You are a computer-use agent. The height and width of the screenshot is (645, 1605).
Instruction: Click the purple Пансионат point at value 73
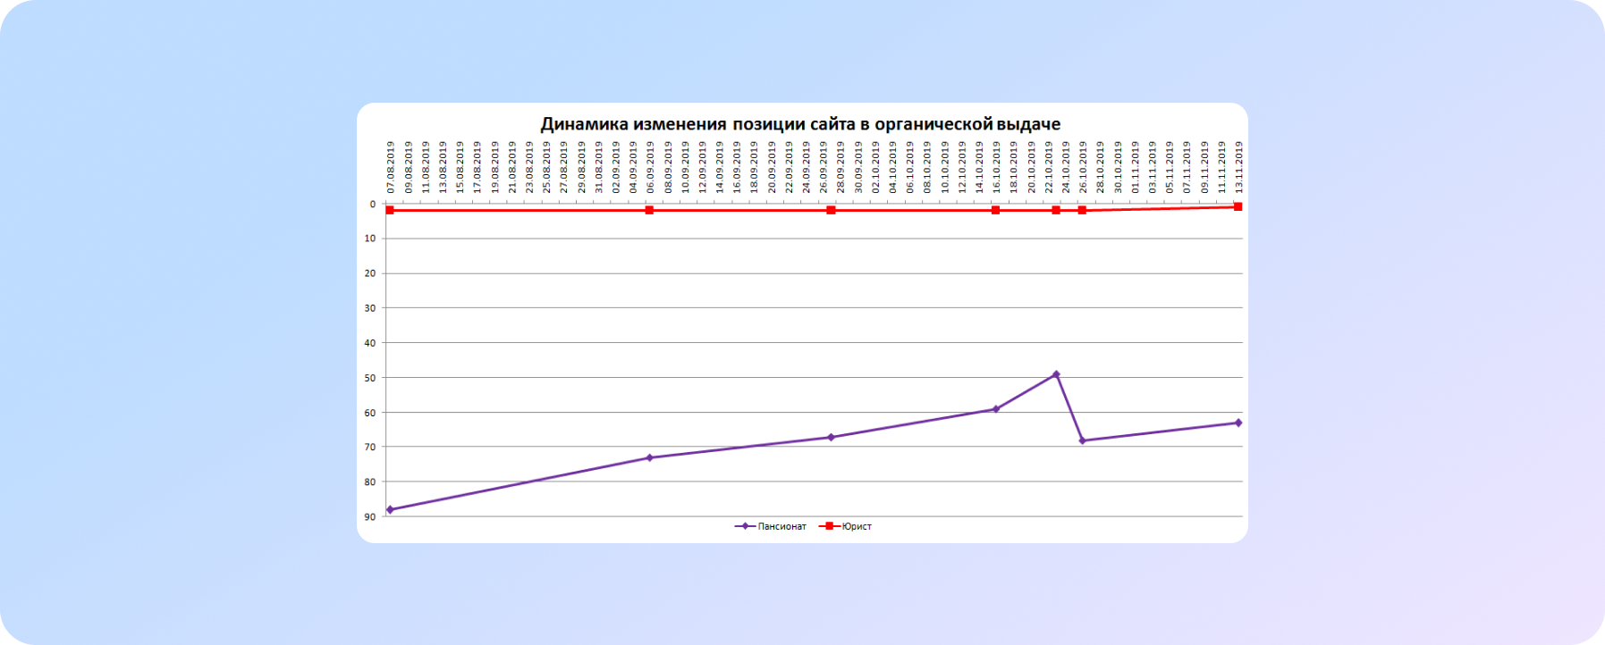pyautogui.click(x=649, y=458)
